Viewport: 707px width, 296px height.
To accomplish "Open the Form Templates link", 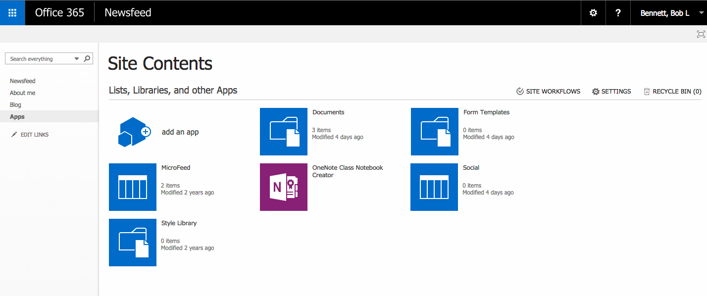I will pyautogui.click(x=486, y=112).
